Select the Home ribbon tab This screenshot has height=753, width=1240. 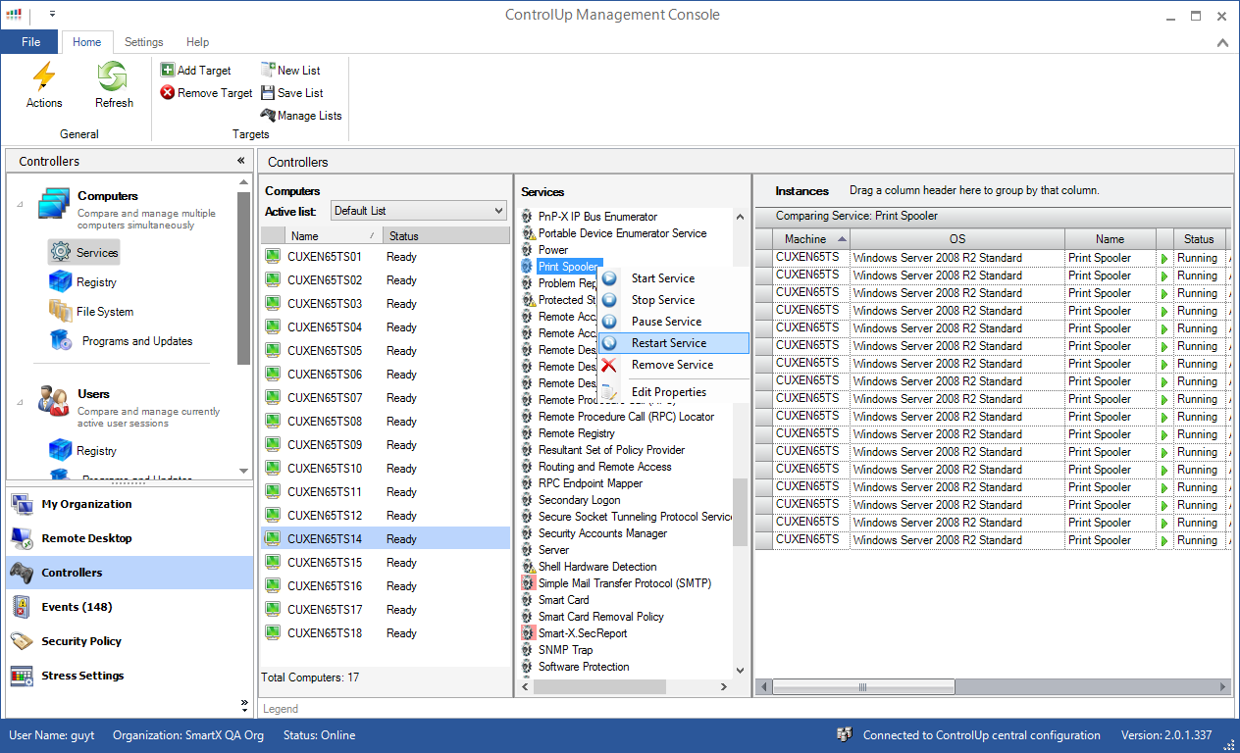[x=87, y=42]
